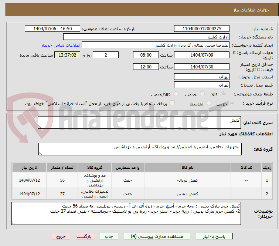Click the requester field علیرضا مومن علائی
The image size is (279, 246).
click(156, 45)
